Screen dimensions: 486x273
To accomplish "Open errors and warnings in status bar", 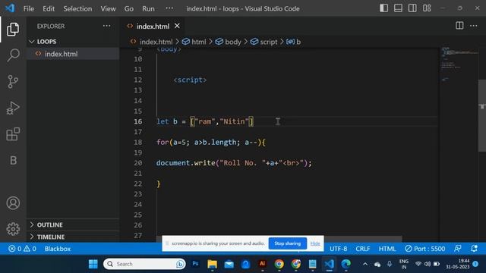I will click(22, 249).
